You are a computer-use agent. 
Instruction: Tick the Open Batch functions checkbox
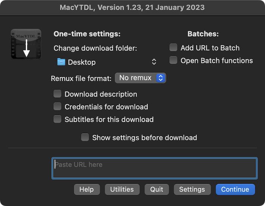pyautogui.click(x=173, y=60)
